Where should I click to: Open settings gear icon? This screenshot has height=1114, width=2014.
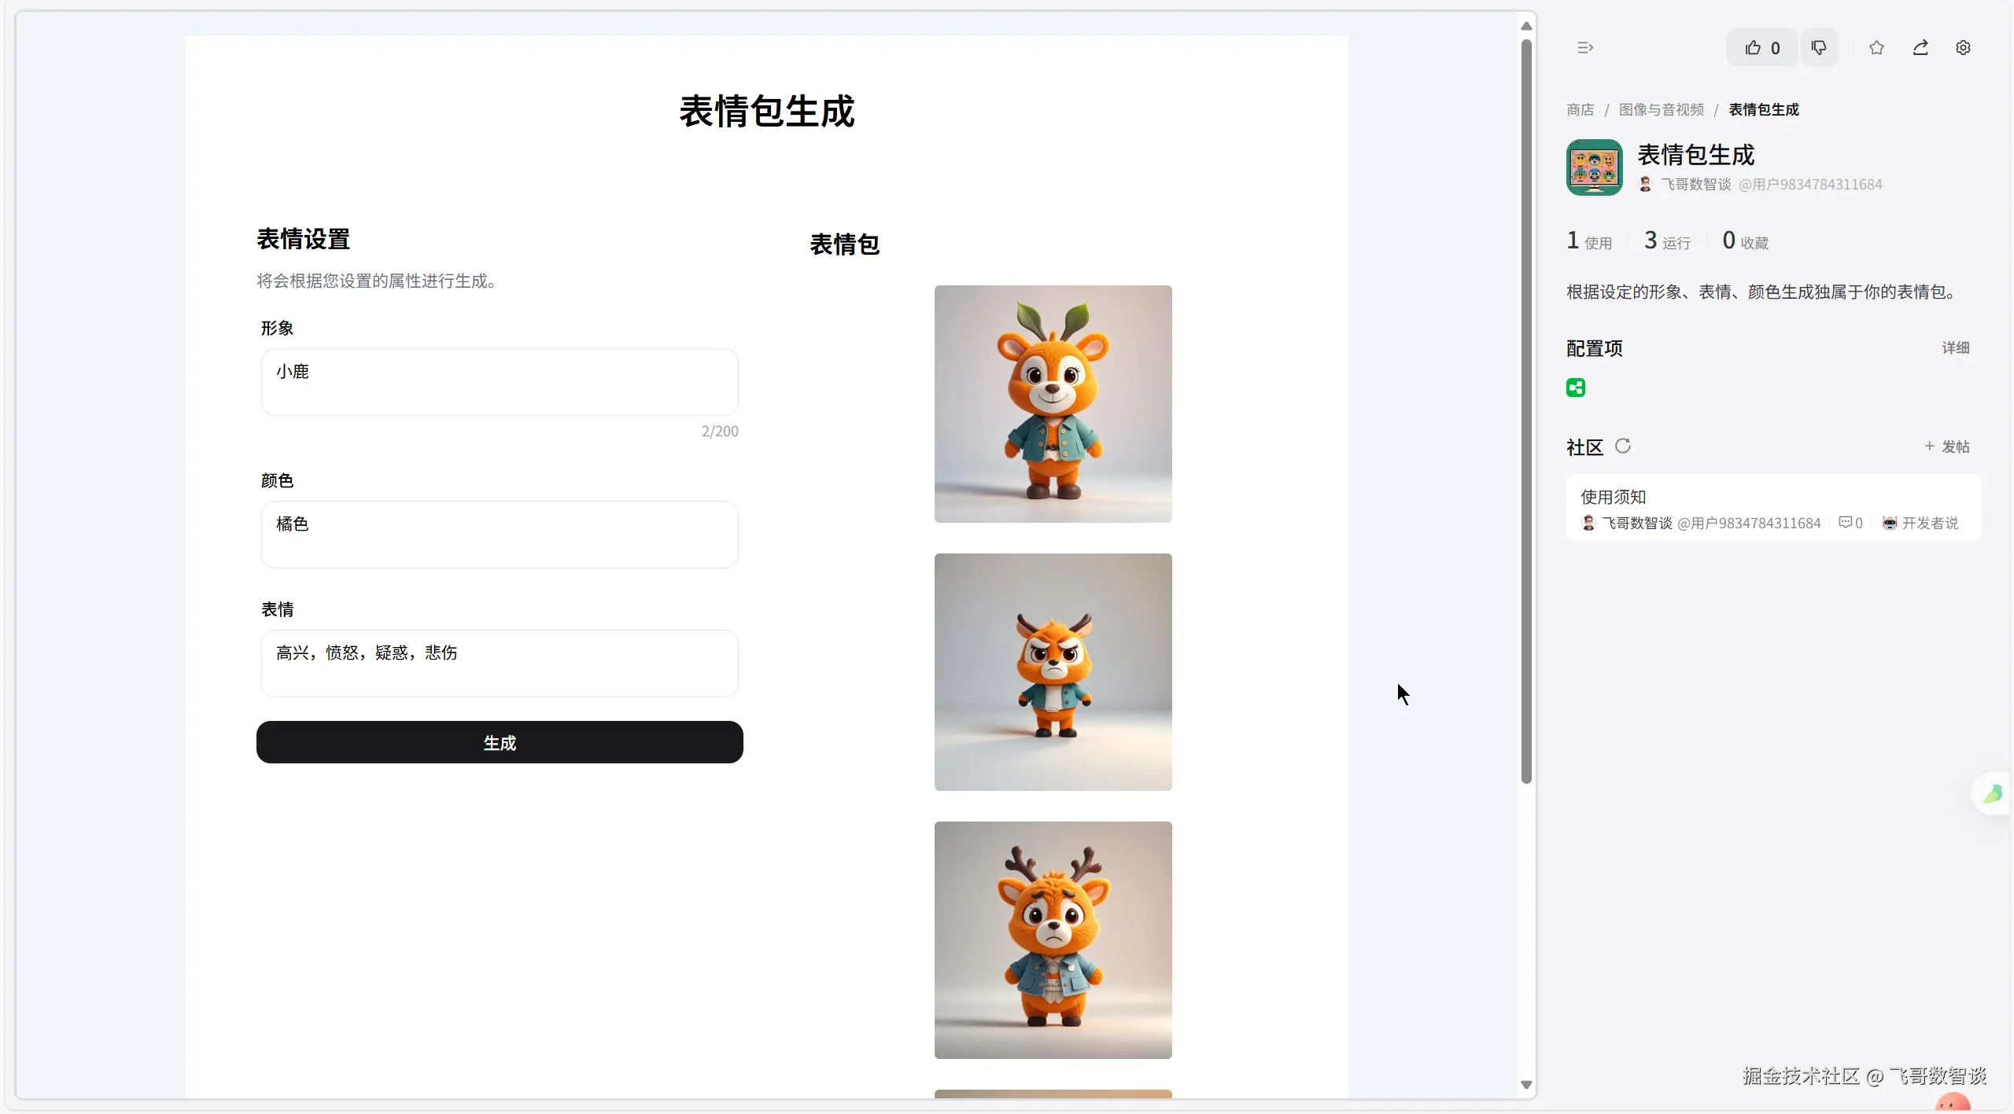(1963, 48)
